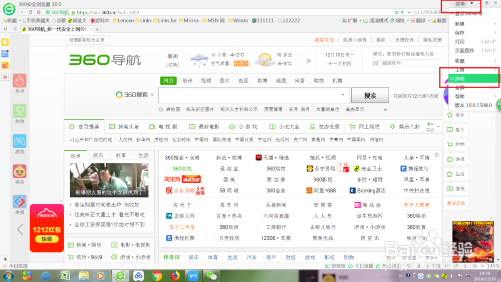Click the 快领 red packet button
501x282 pixels.
pos(47,239)
